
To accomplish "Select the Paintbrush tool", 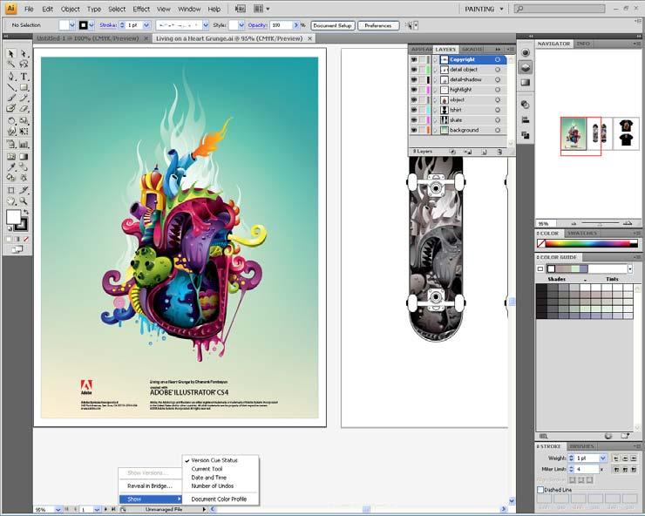I will pyautogui.click(x=11, y=98).
